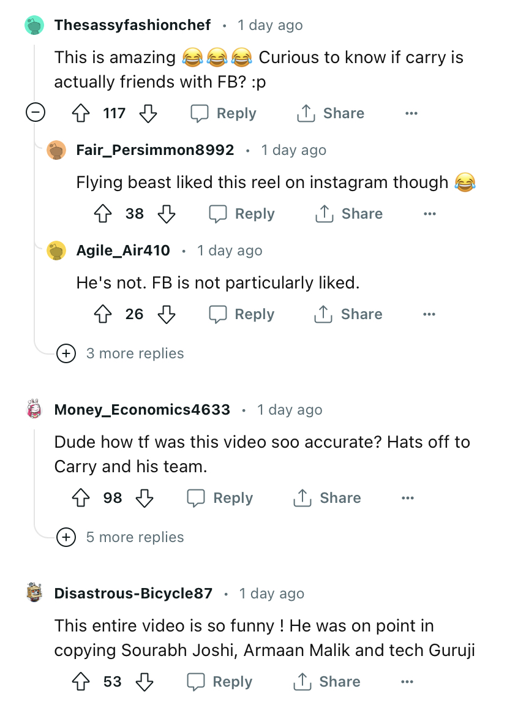The image size is (507, 705).
Task: Reply to Disastrous-Bicycle87's comment
Action: [220, 682]
